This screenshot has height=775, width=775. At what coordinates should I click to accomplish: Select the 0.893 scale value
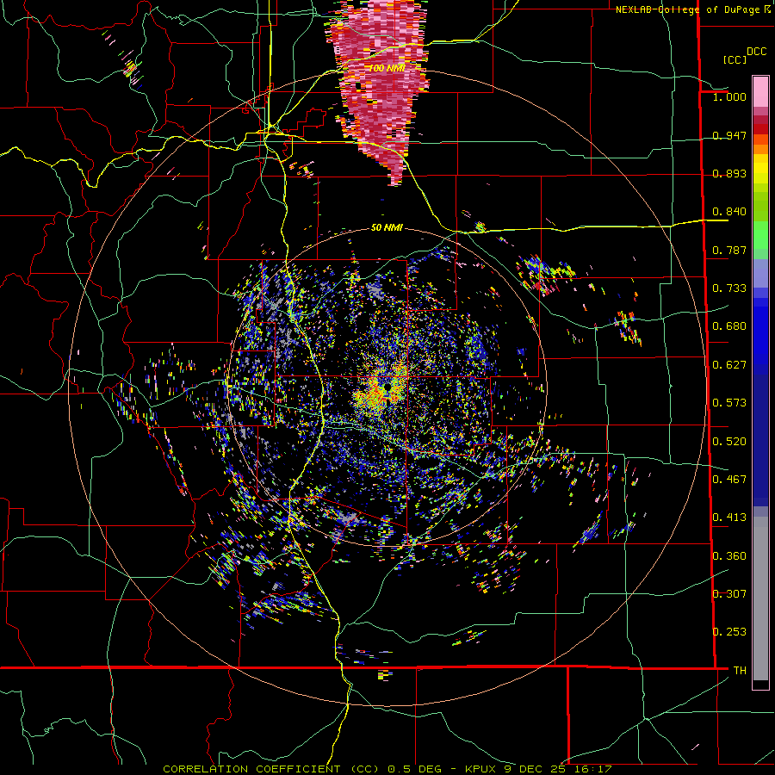pyautogui.click(x=729, y=173)
